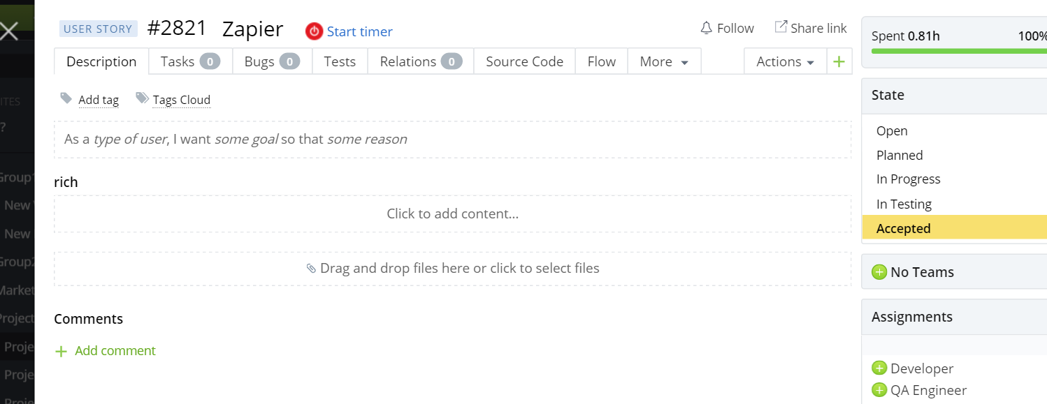Select the In Progress state

pyautogui.click(x=908, y=179)
